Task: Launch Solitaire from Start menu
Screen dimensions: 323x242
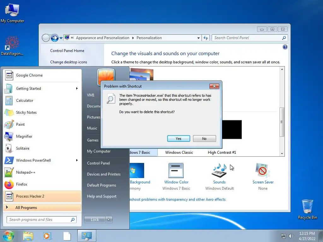Action: pyautogui.click(x=42, y=148)
